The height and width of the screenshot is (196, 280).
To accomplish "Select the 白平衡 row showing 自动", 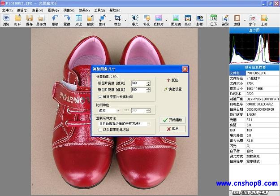I will point(254,151).
